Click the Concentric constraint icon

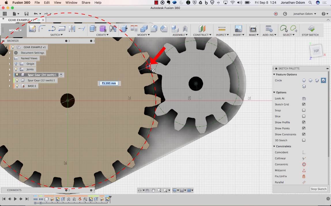coord(304,165)
